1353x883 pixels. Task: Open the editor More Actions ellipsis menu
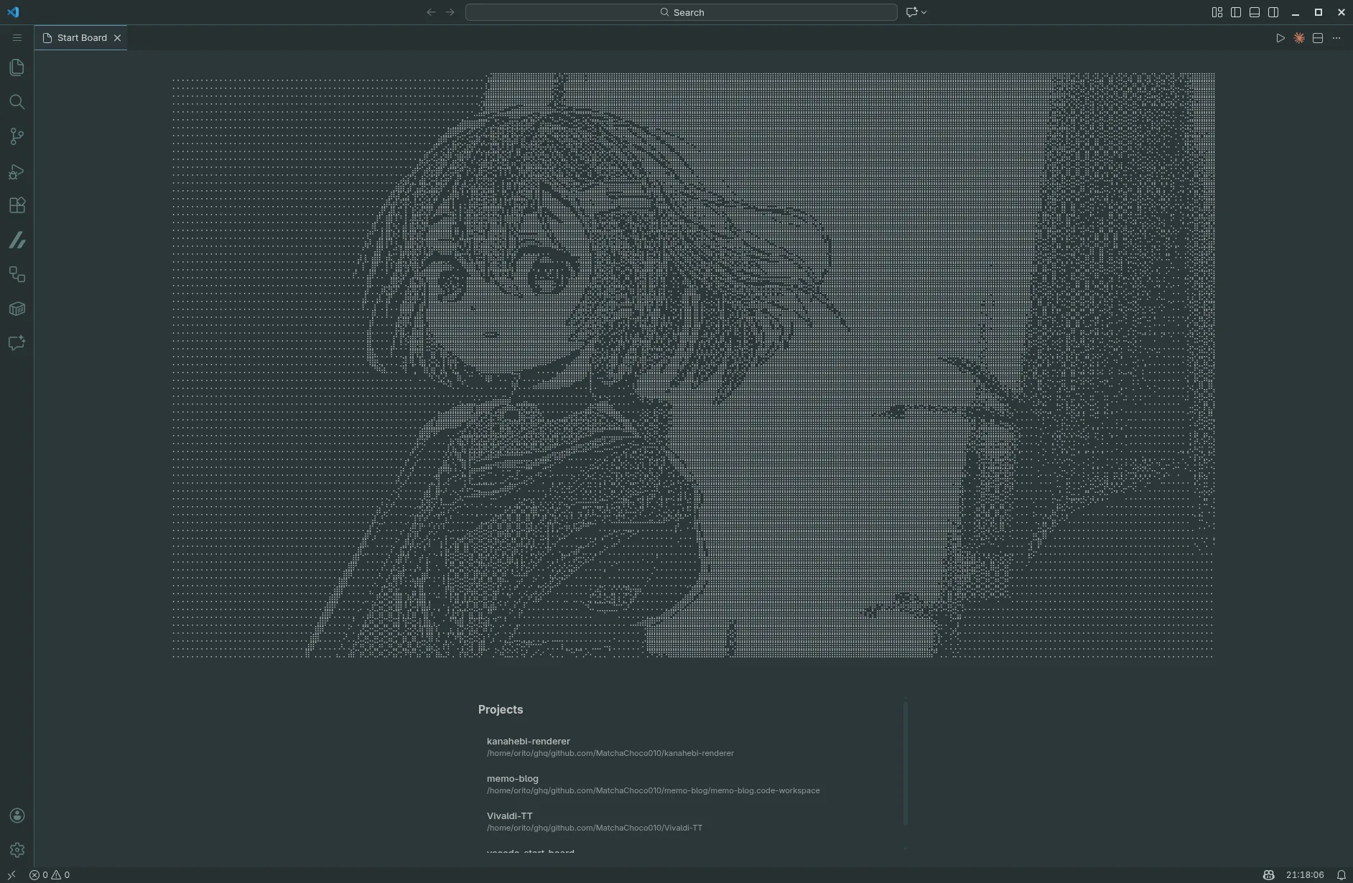coord(1336,38)
